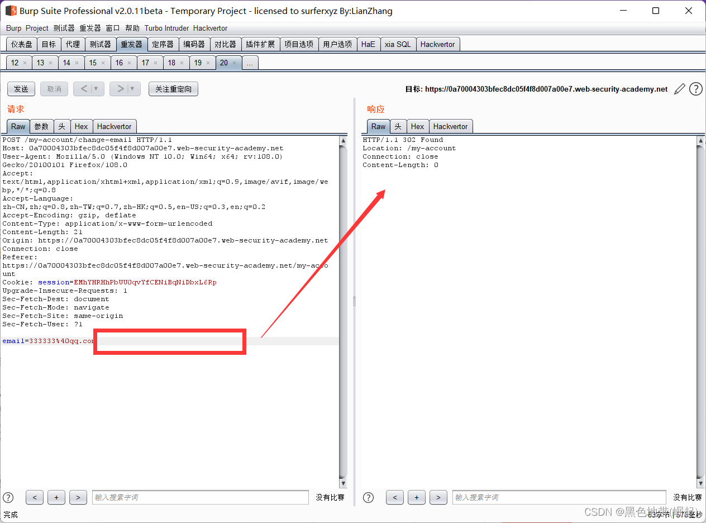The height and width of the screenshot is (523, 706).
Task: Close Repeater tab 12
Action: [x=25, y=63]
